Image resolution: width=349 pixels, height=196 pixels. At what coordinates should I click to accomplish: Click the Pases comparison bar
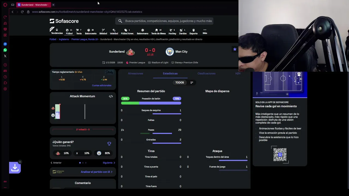click(156, 133)
